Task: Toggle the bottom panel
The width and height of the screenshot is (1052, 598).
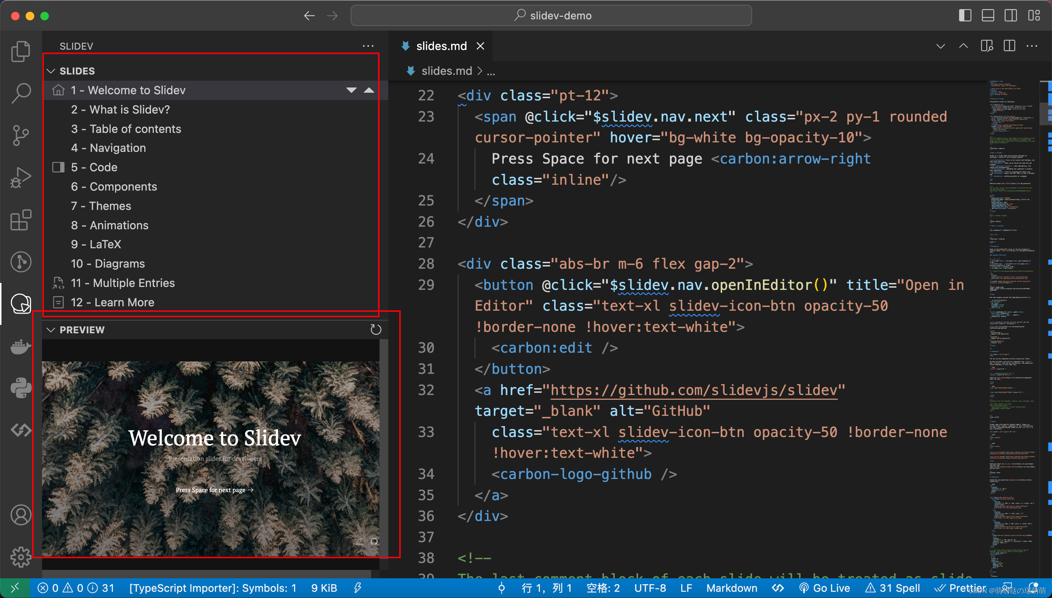Action: point(988,16)
